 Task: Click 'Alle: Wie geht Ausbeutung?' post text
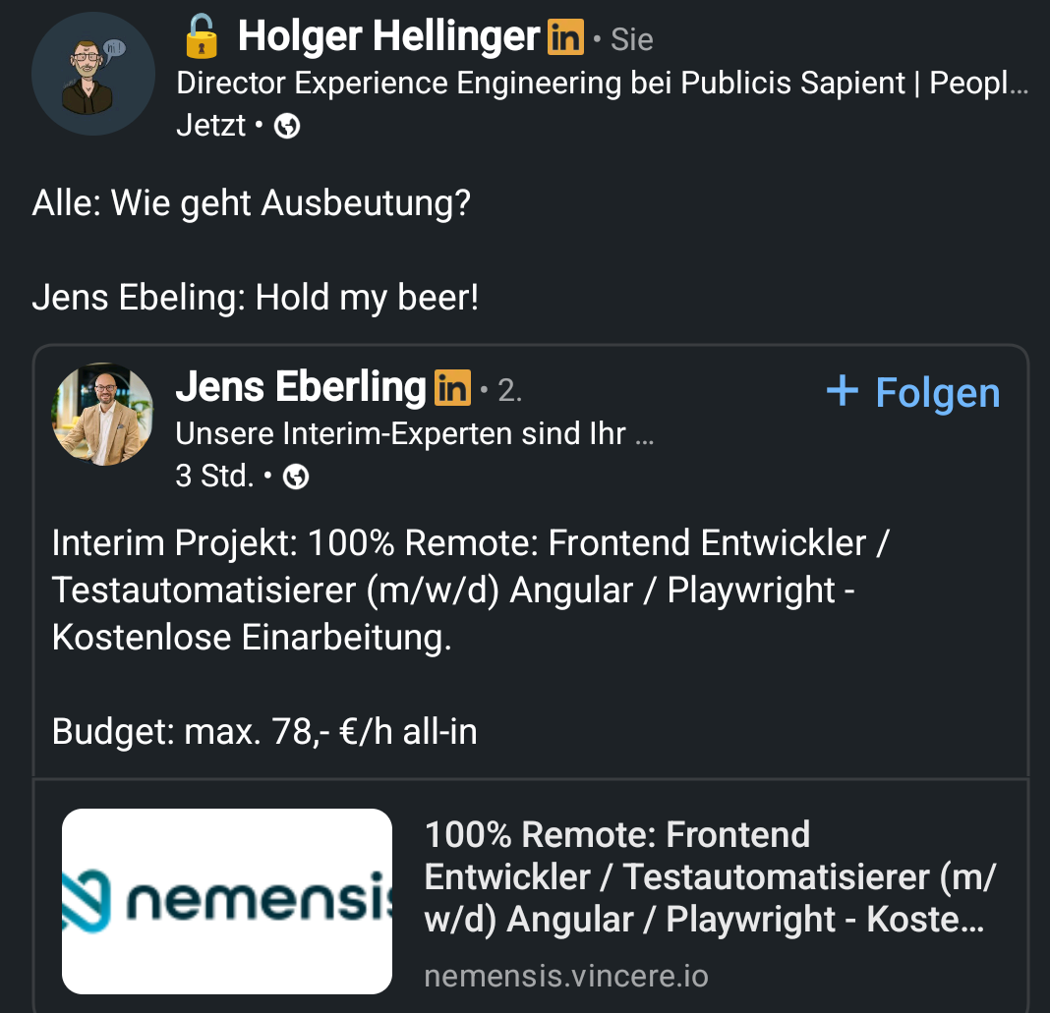[252, 203]
